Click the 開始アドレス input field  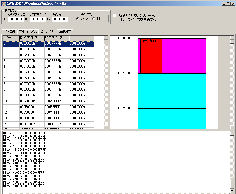click(16, 19)
